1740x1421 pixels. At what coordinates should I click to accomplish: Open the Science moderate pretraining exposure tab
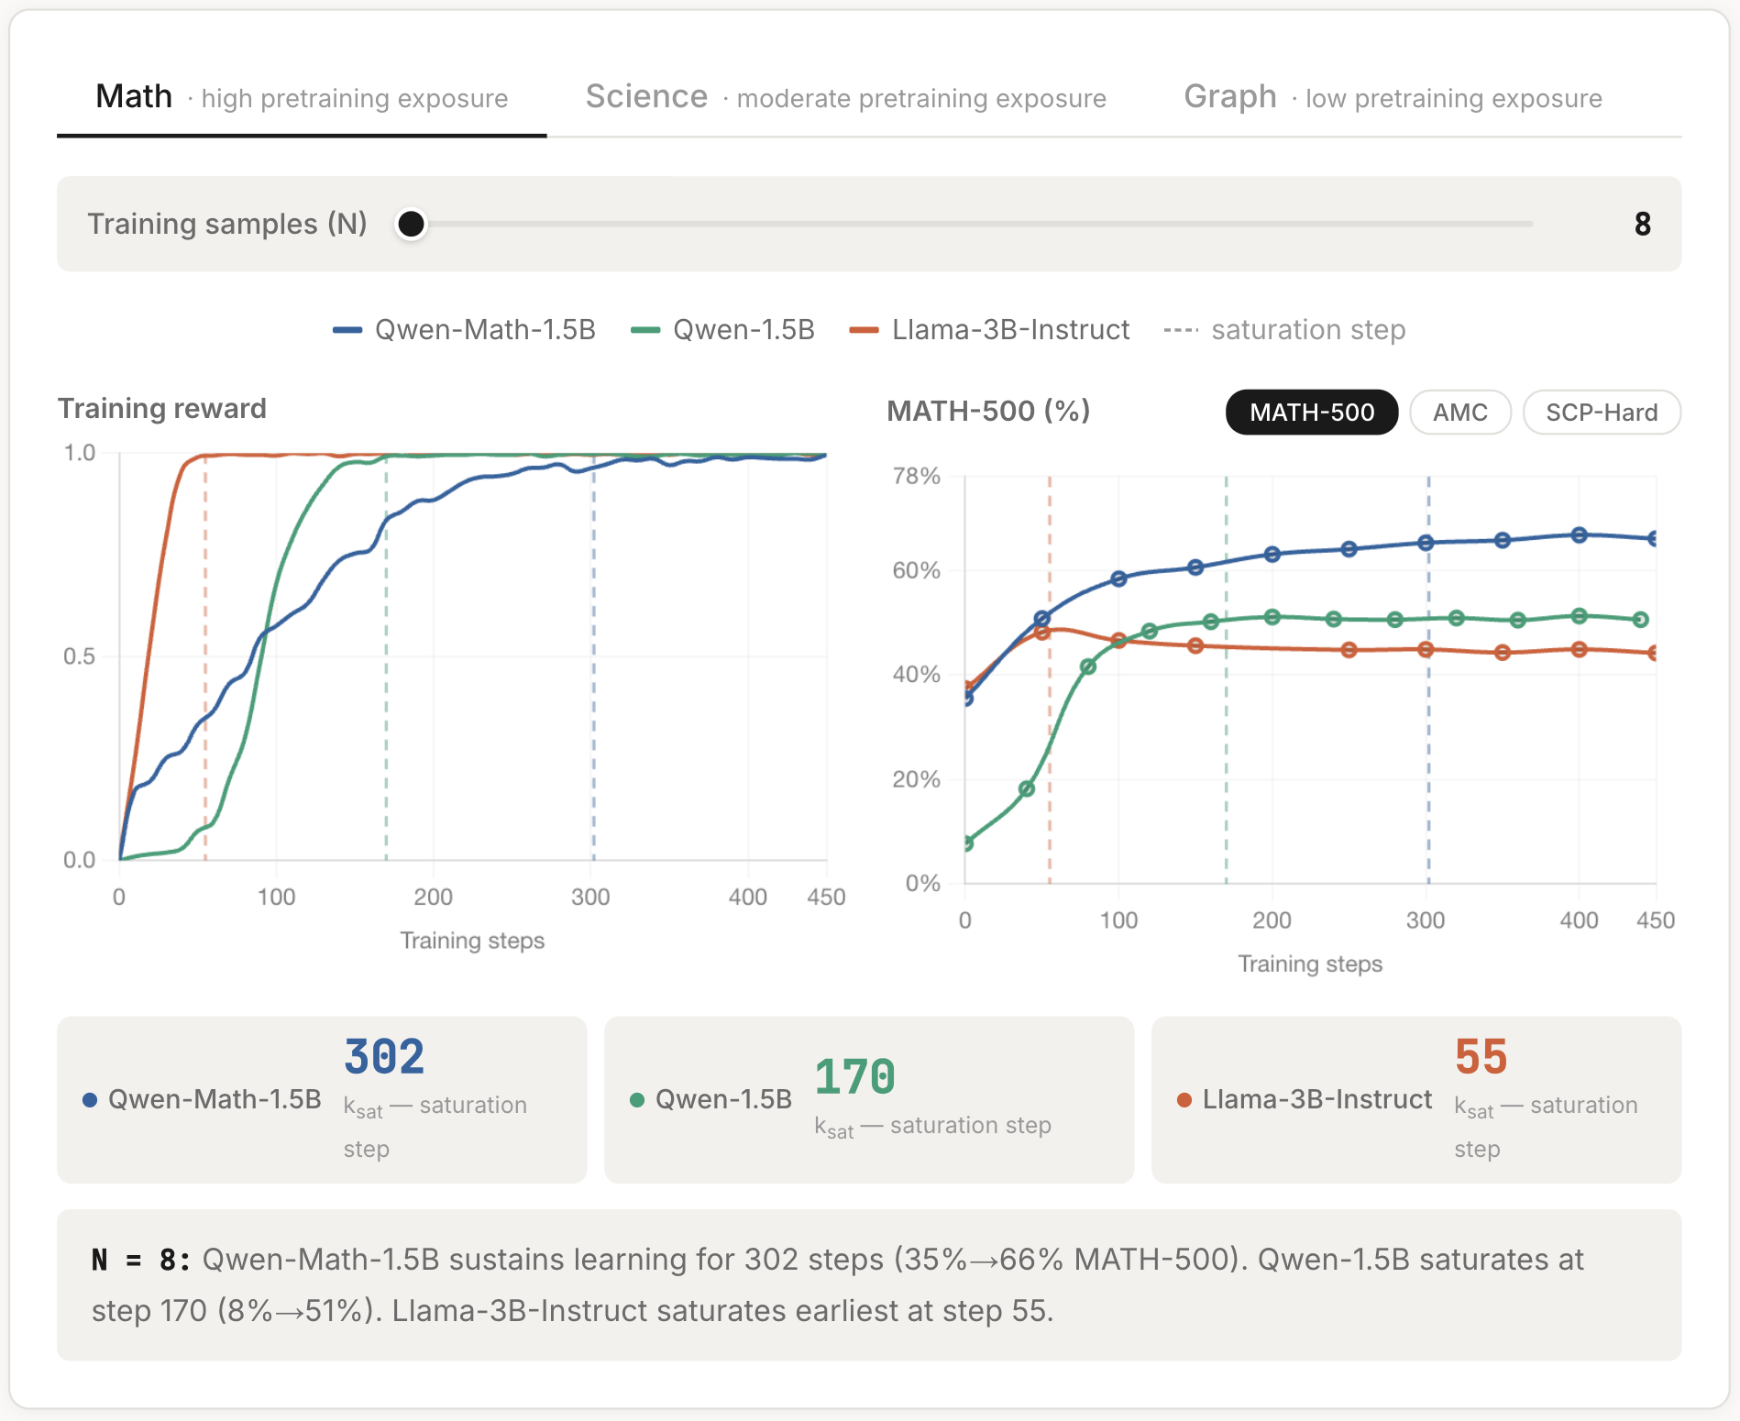pos(845,97)
